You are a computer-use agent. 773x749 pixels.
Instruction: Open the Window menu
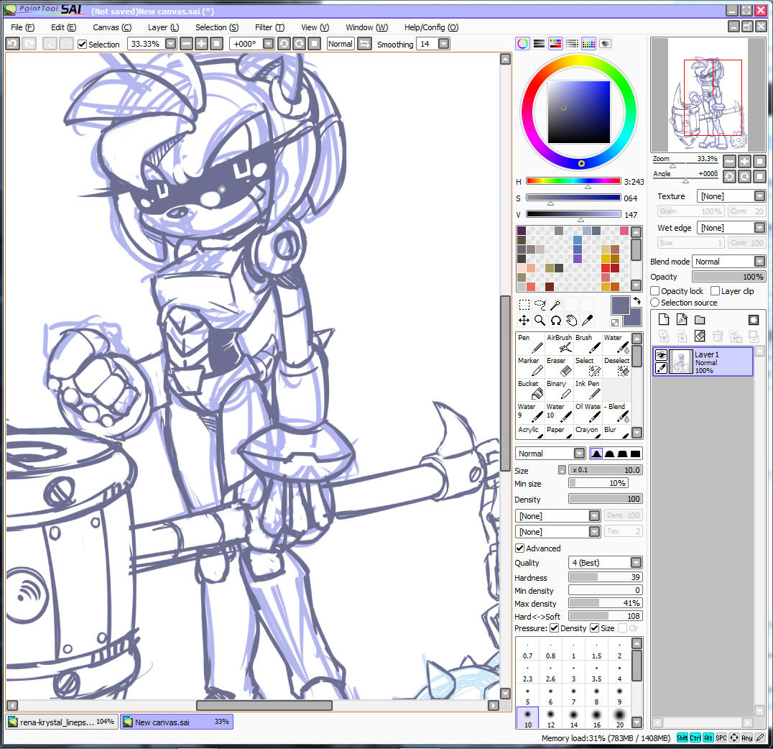[366, 27]
